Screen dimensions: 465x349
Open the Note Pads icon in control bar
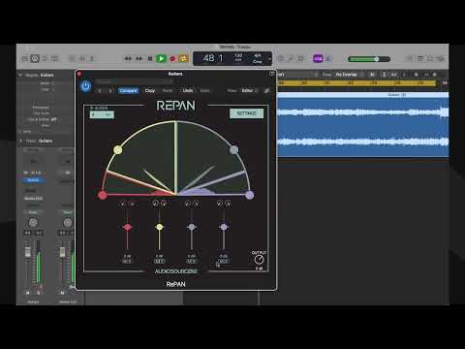(420, 58)
